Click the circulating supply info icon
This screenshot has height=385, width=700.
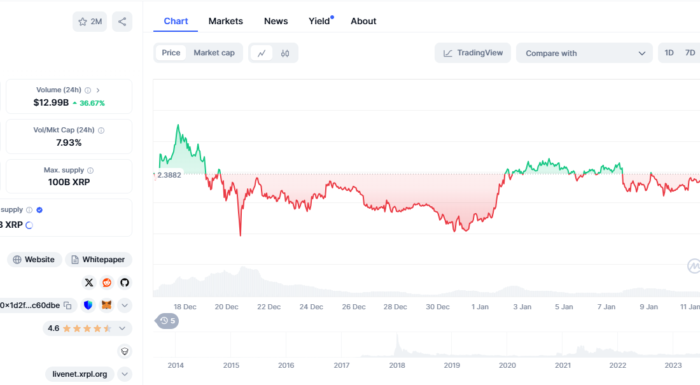(29, 210)
